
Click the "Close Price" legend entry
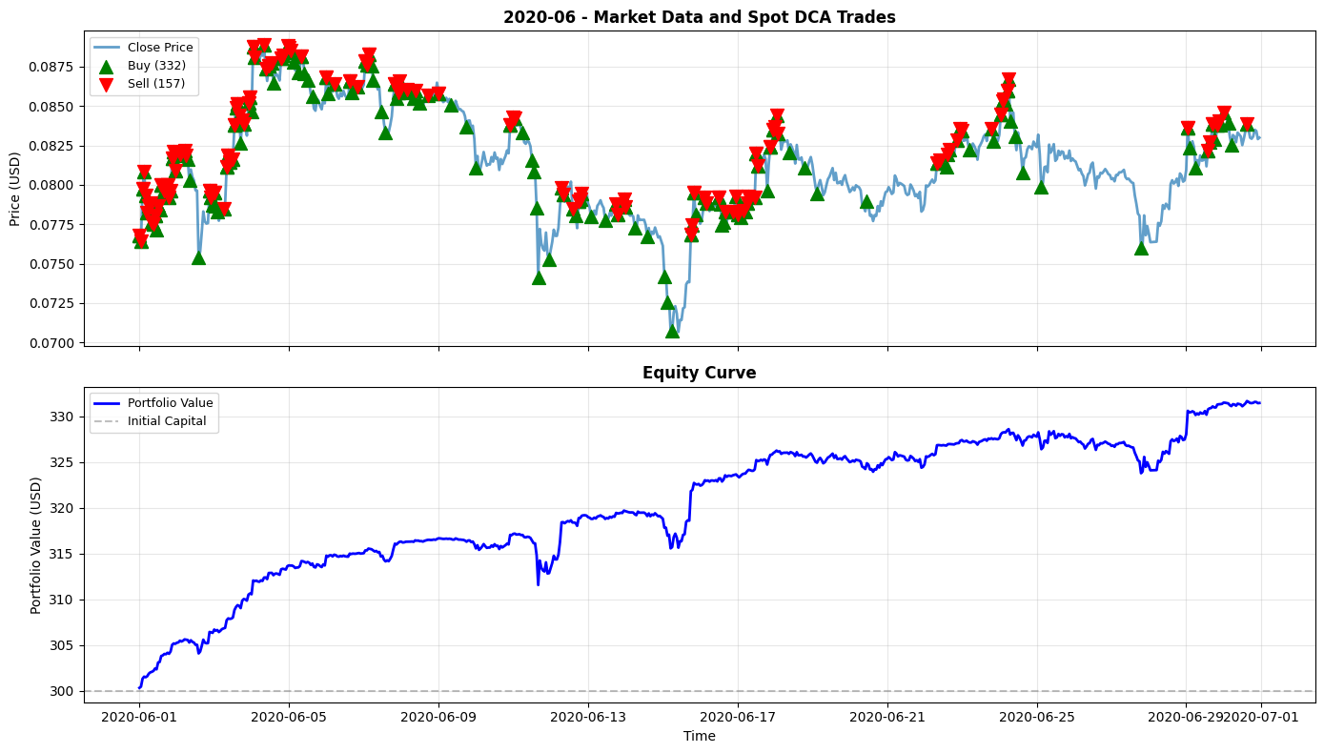pos(160,48)
